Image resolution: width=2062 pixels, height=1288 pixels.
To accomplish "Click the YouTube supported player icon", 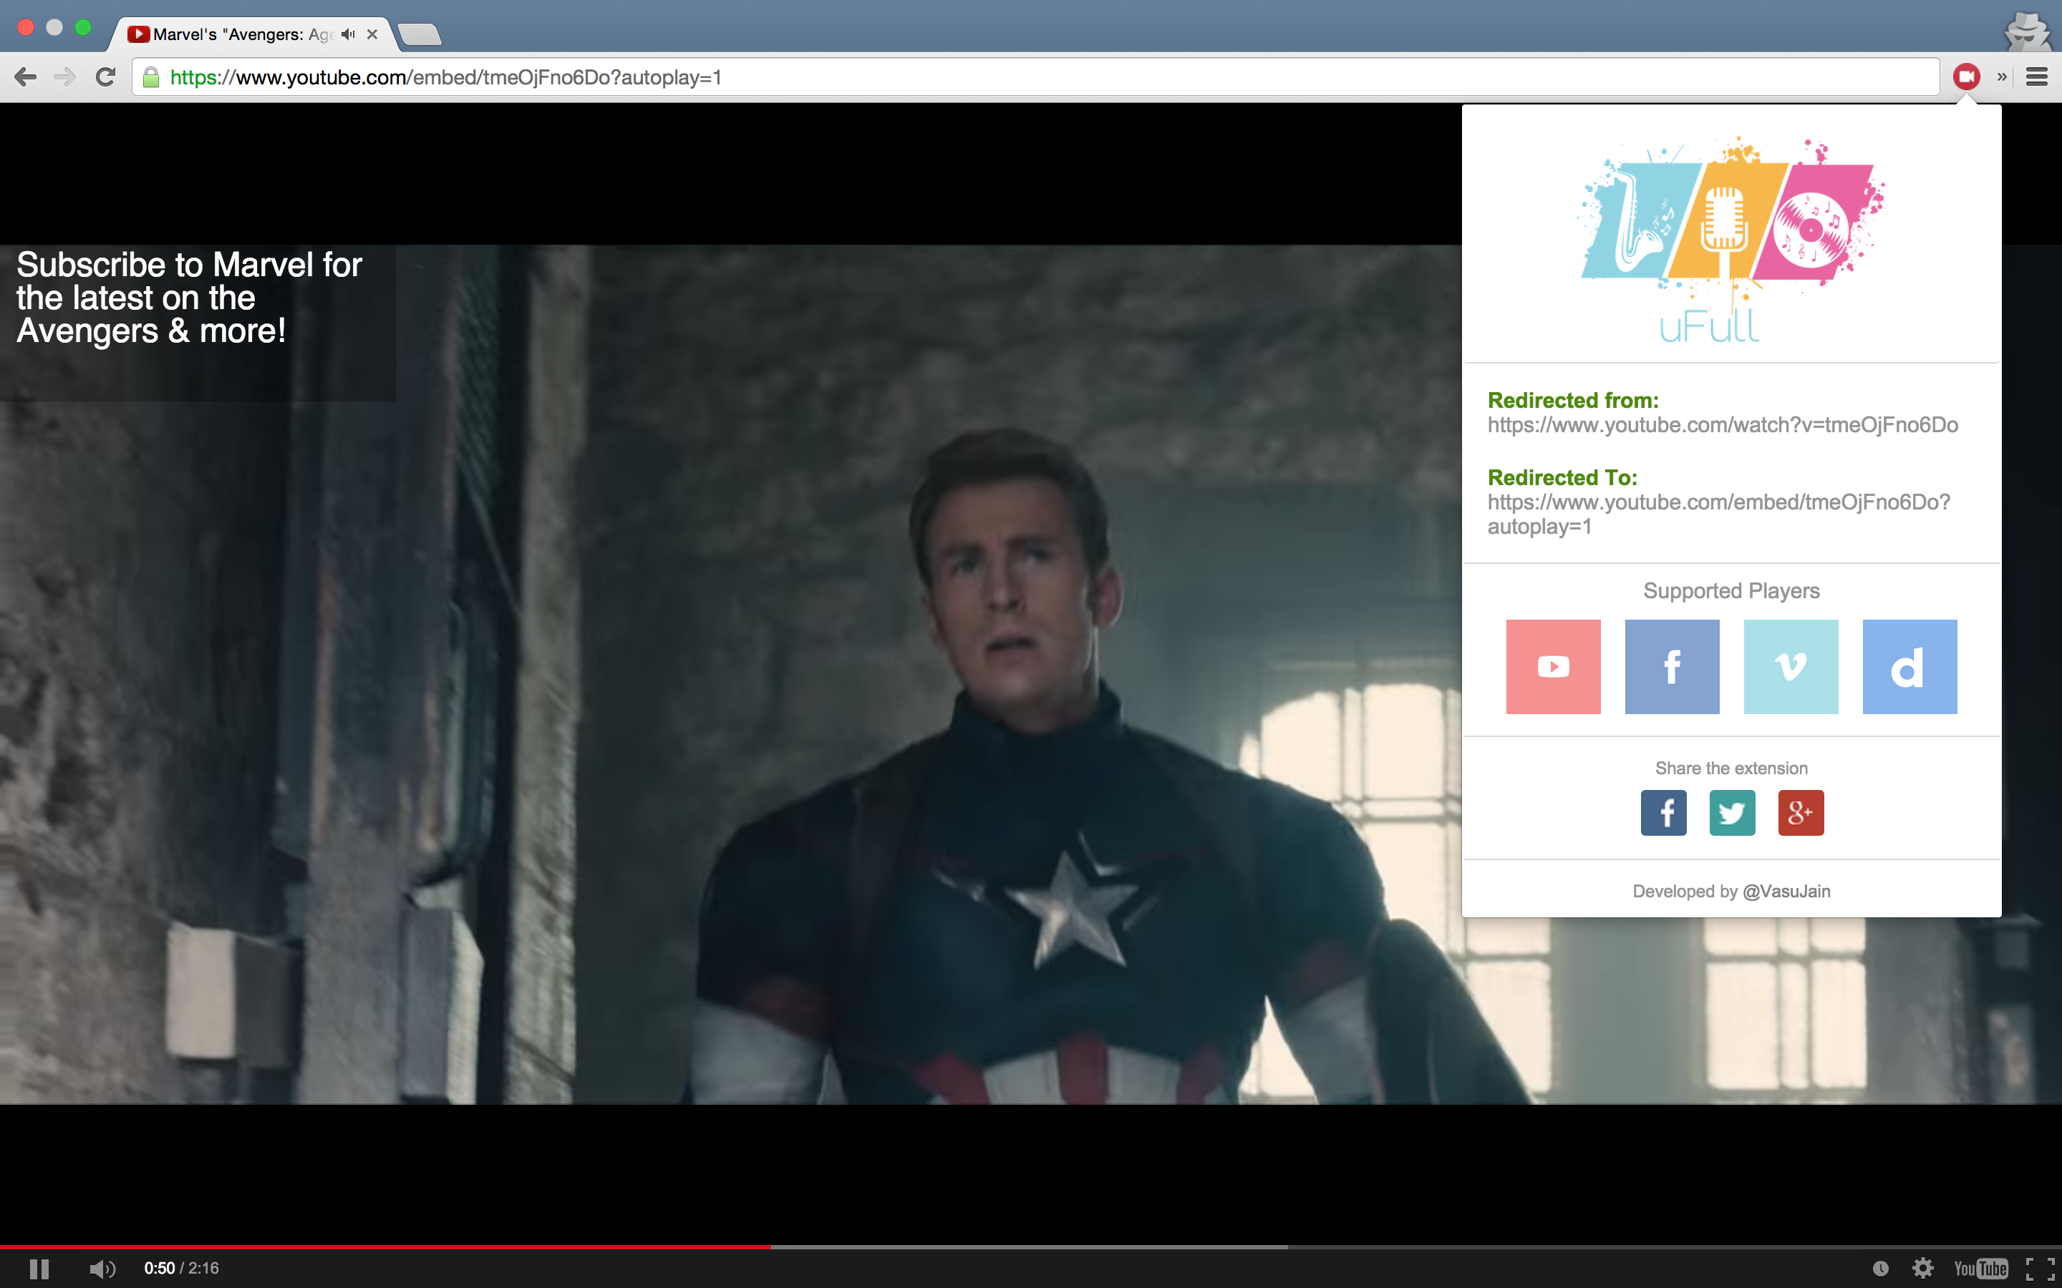I will [x=1552, y=666].
